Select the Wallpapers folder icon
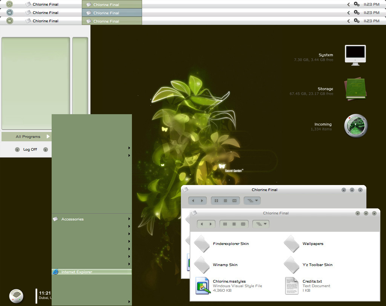The height and width of the screenshot is (306, 386). (x=291, y=244)
